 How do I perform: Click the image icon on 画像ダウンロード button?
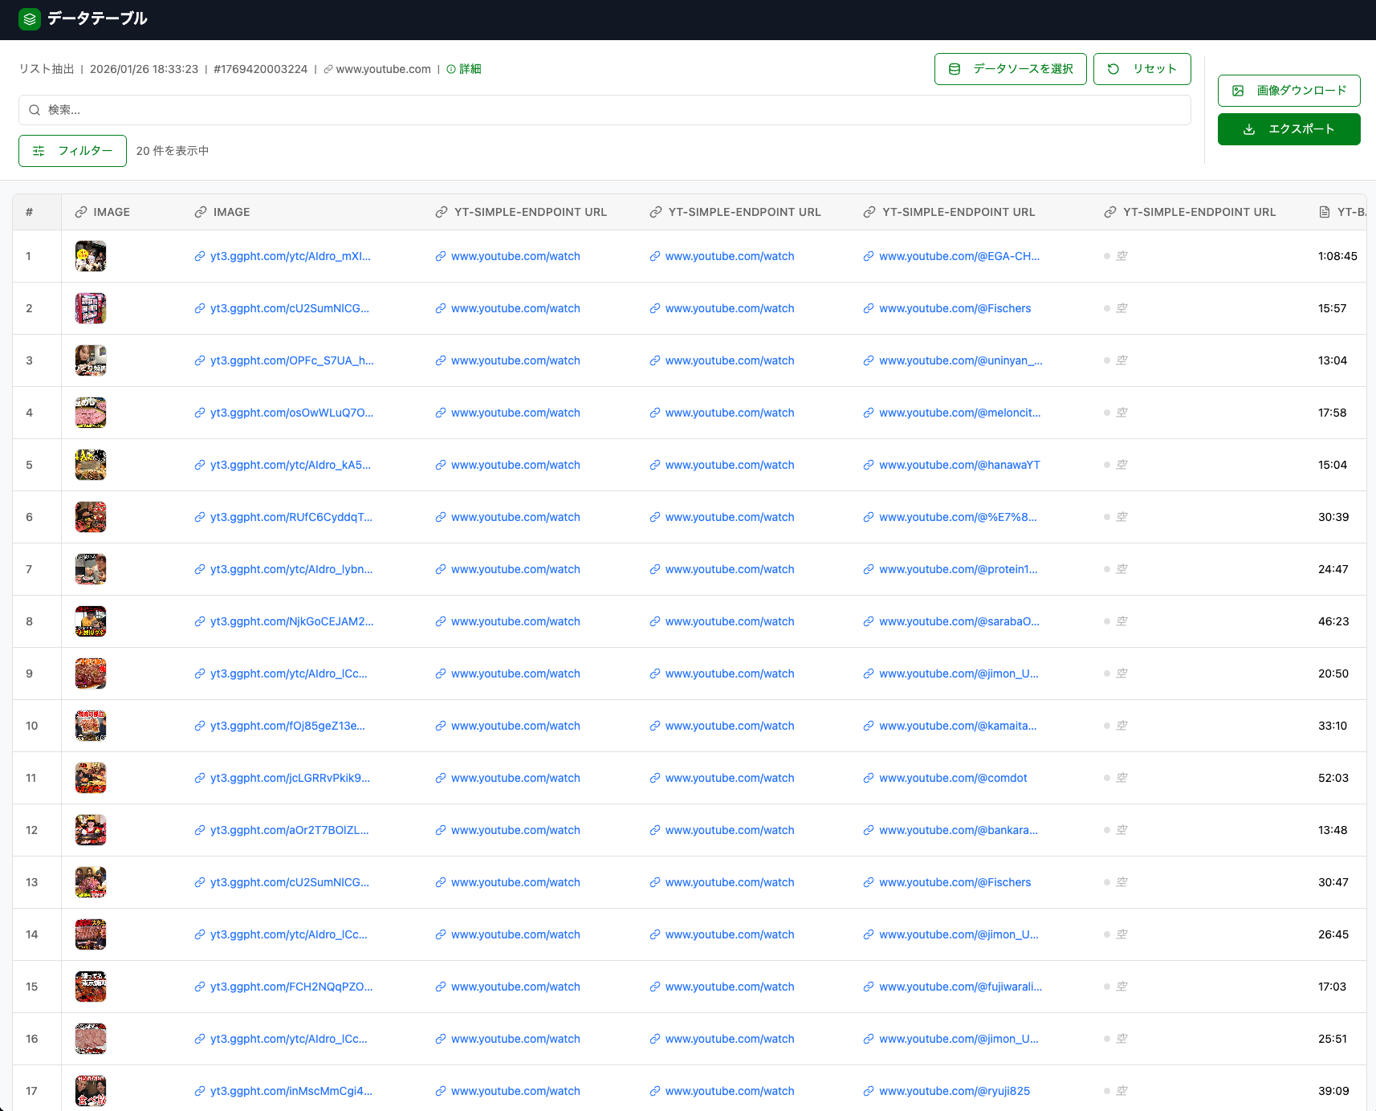[1237, 90]
